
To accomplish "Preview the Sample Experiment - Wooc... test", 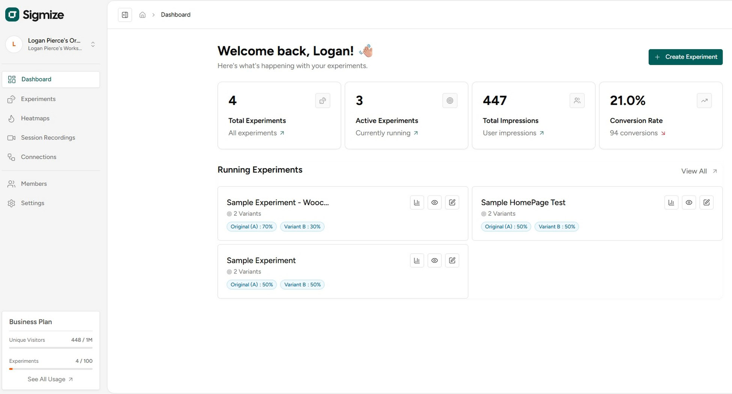I will [x=434, y=202].
